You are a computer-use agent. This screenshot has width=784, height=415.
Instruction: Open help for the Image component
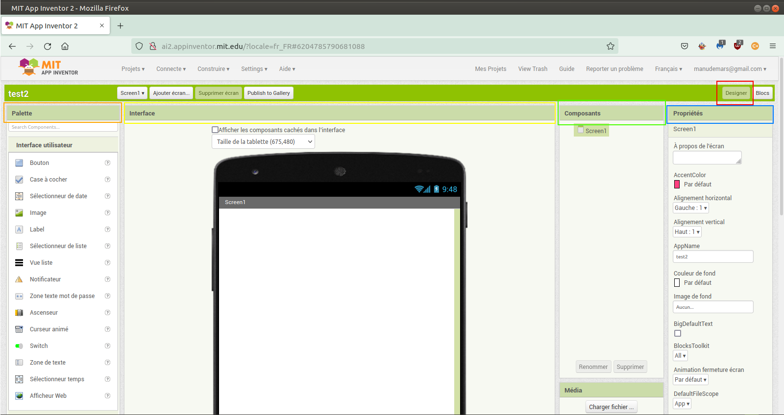pyautogui.click(x=107, y=213)
